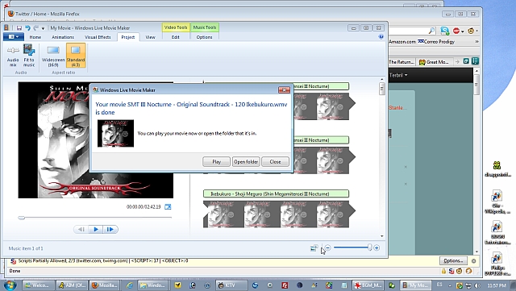
Task: Open the Visual Effects ribbon tab
Action: (98, 37)
